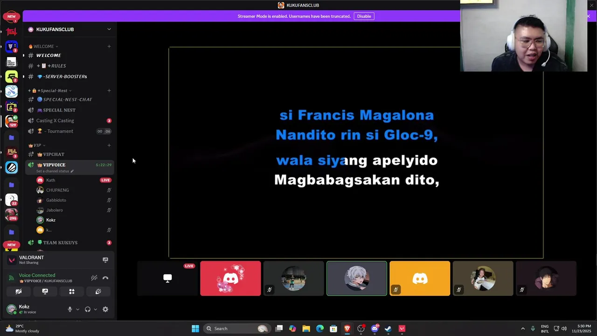Click Disable streamer mode button

364,16
